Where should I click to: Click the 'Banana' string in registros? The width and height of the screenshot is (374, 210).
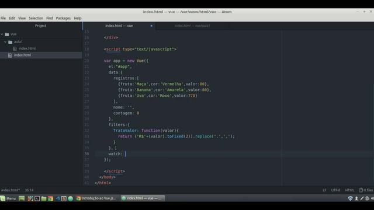[144, 90]
